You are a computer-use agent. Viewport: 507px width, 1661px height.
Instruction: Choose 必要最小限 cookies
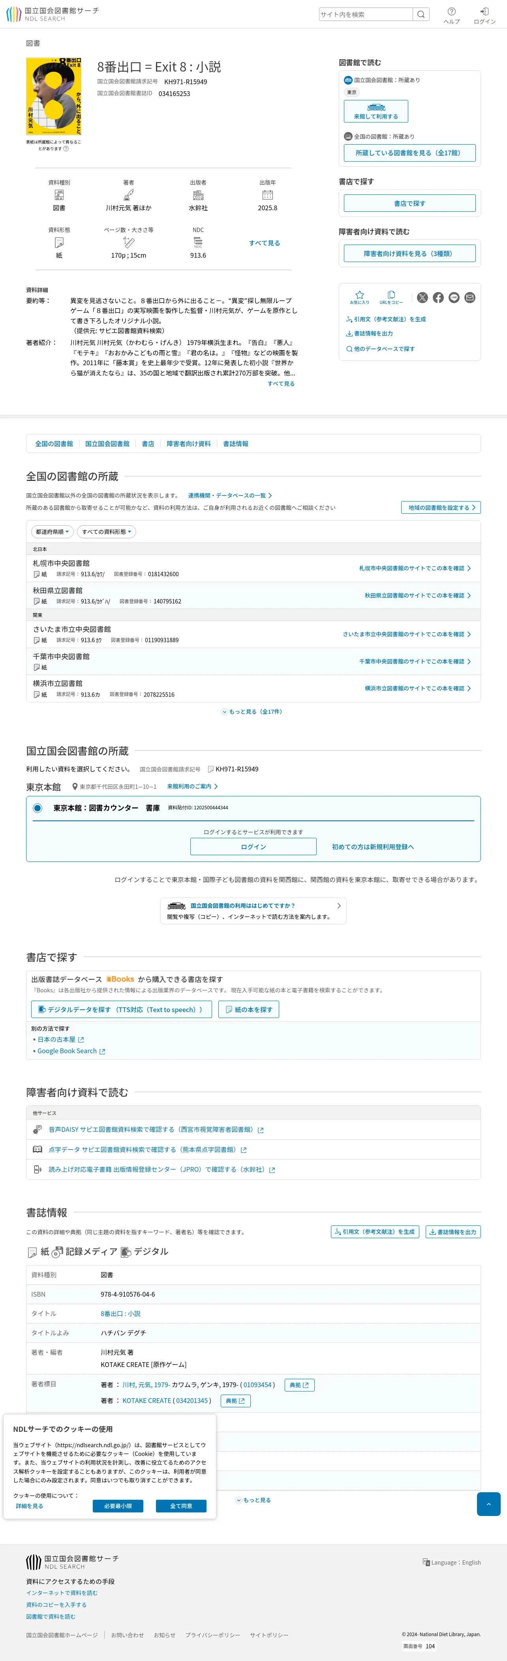tap(118, 1506)
